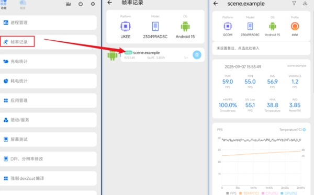
Task: Open 进程管理 menu entry
Action: pos(48,22)
